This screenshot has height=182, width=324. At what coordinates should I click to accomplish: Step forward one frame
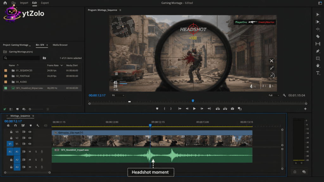point(202,109)
